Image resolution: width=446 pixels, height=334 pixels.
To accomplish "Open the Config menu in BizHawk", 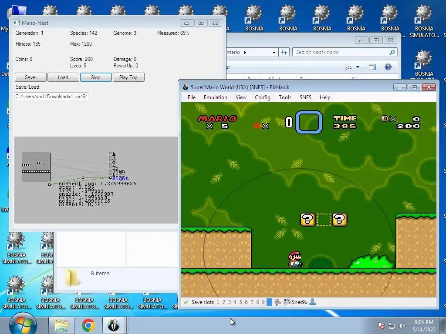I will (263, 97).
